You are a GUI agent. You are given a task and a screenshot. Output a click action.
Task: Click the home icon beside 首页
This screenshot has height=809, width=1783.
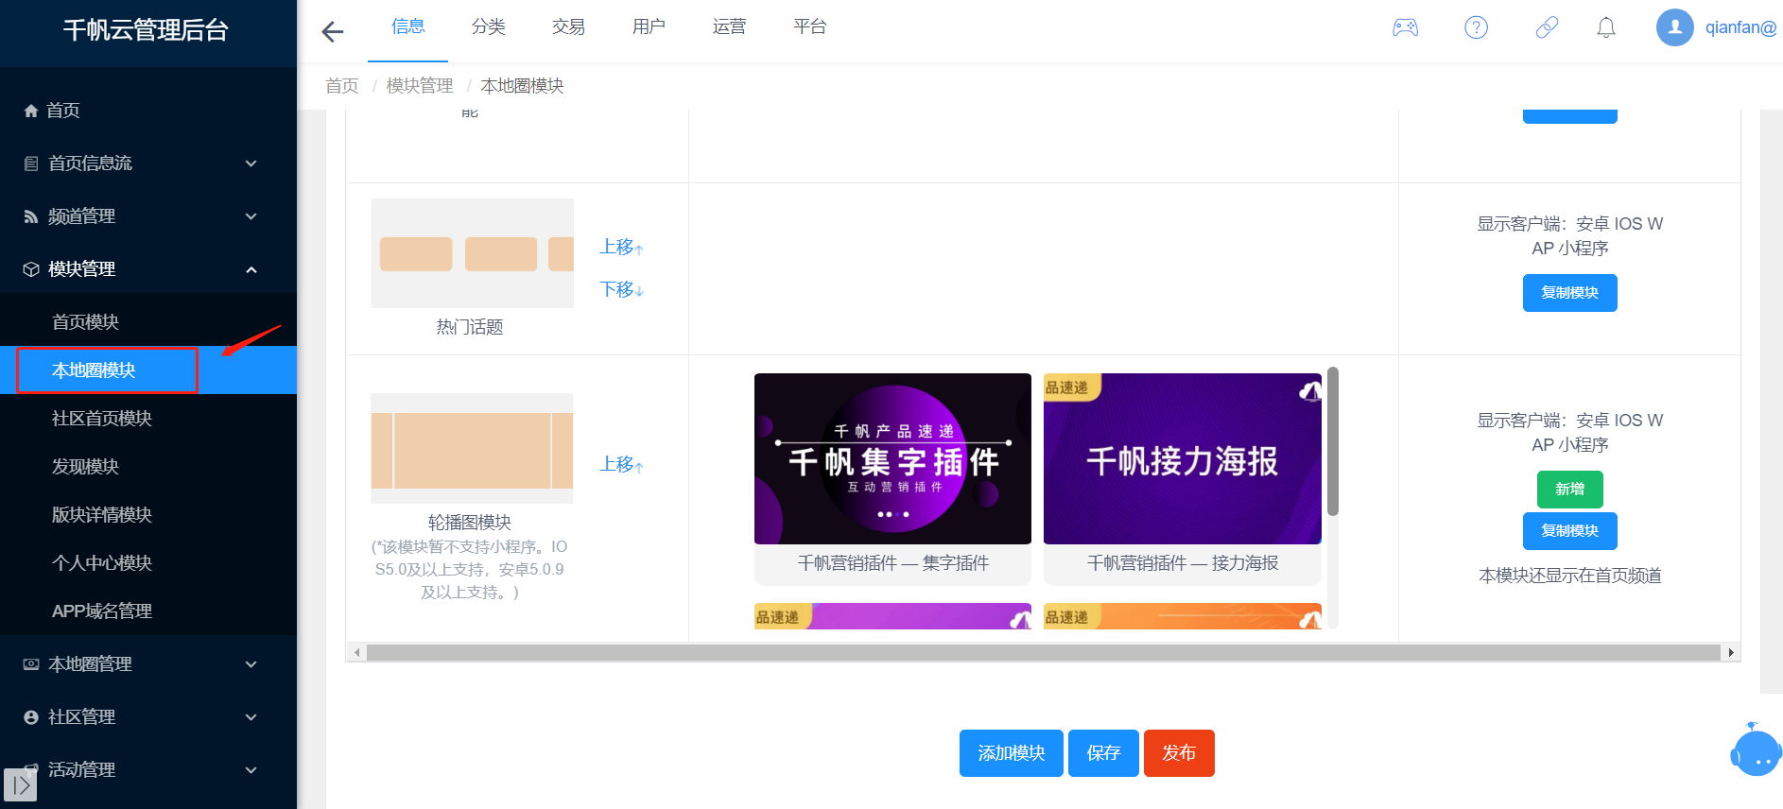[31, 111]
